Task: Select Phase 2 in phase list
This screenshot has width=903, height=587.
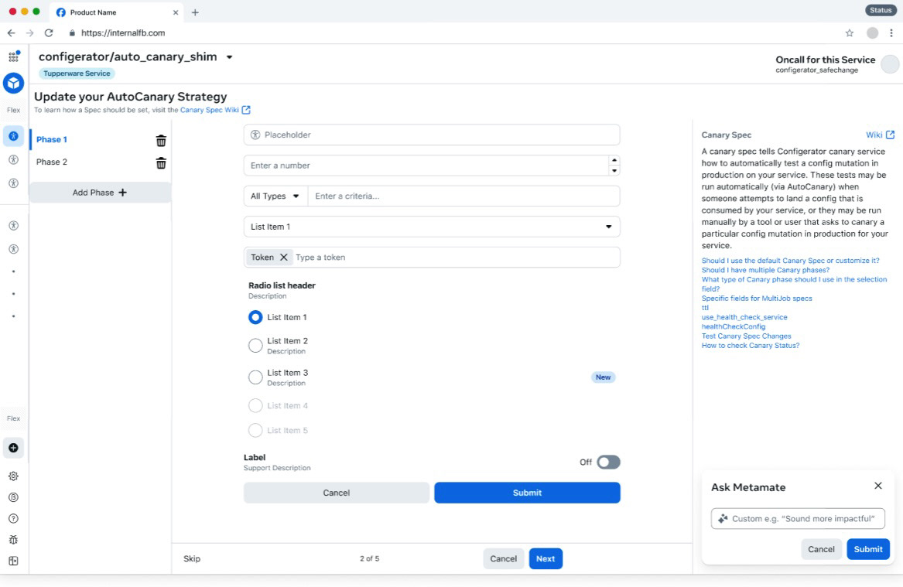Action: point(52,162)
